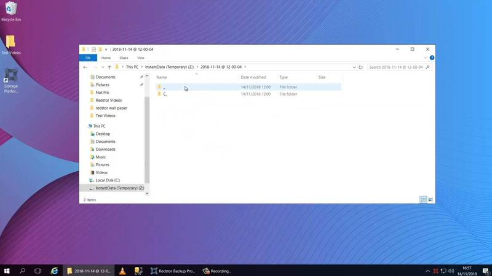Viewport: 492px width, 276px height.
Task: Click New folder in quick access toolbar
Action: click(100, 50)
